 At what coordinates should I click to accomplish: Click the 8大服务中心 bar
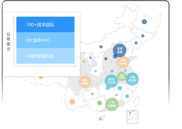[x=45, y=40]
